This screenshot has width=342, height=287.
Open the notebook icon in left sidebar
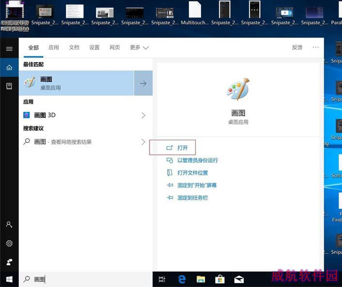(9, 86)
